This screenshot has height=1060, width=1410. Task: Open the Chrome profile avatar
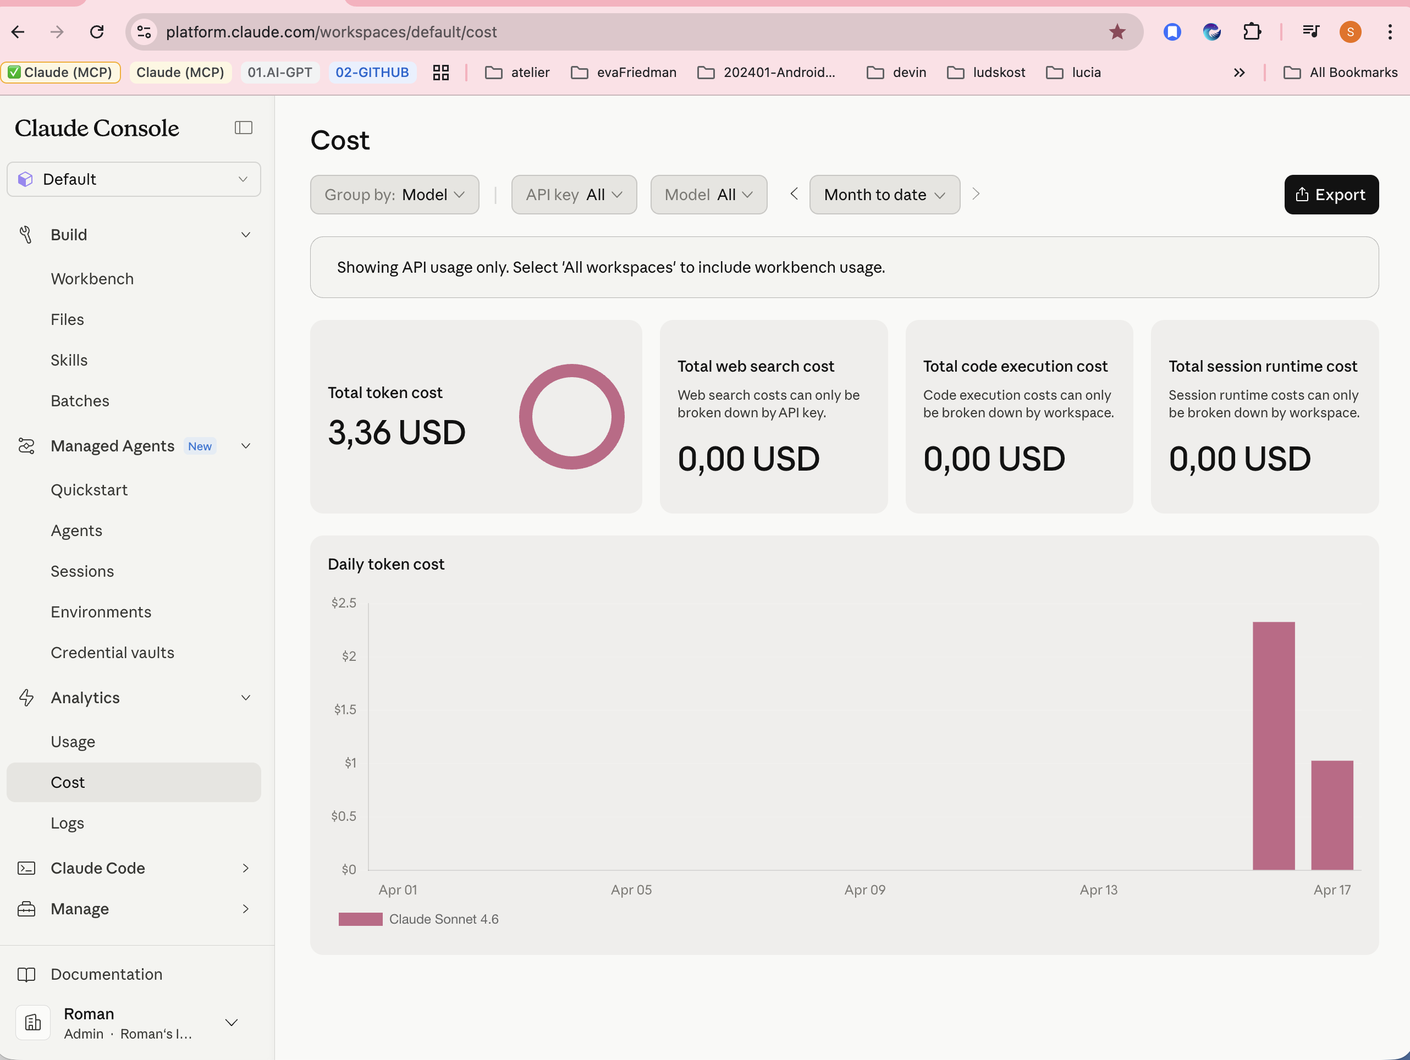point(1350,32)
